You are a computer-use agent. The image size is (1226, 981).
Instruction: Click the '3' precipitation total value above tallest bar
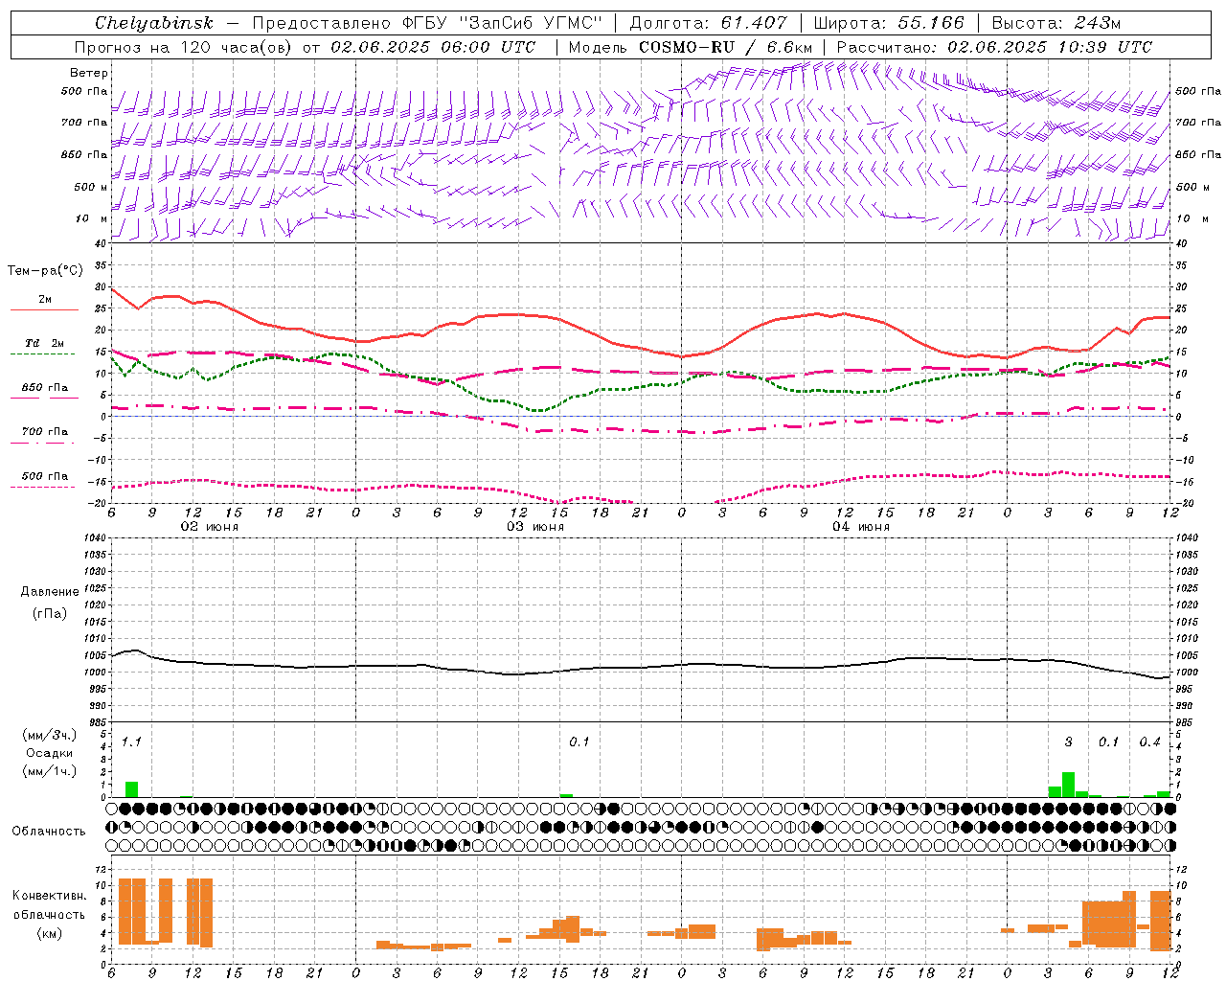[1069, 742]
